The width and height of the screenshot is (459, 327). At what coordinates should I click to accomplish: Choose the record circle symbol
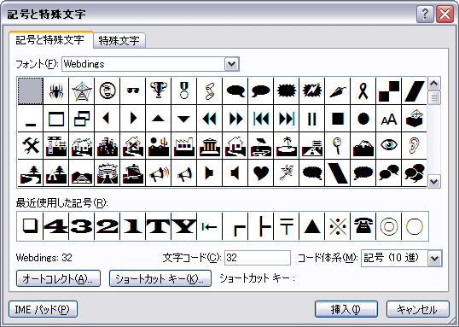coord(363,119)
